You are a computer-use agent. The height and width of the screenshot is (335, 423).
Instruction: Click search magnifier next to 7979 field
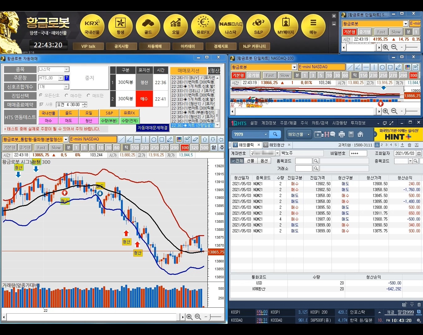(x=275, y=134)
